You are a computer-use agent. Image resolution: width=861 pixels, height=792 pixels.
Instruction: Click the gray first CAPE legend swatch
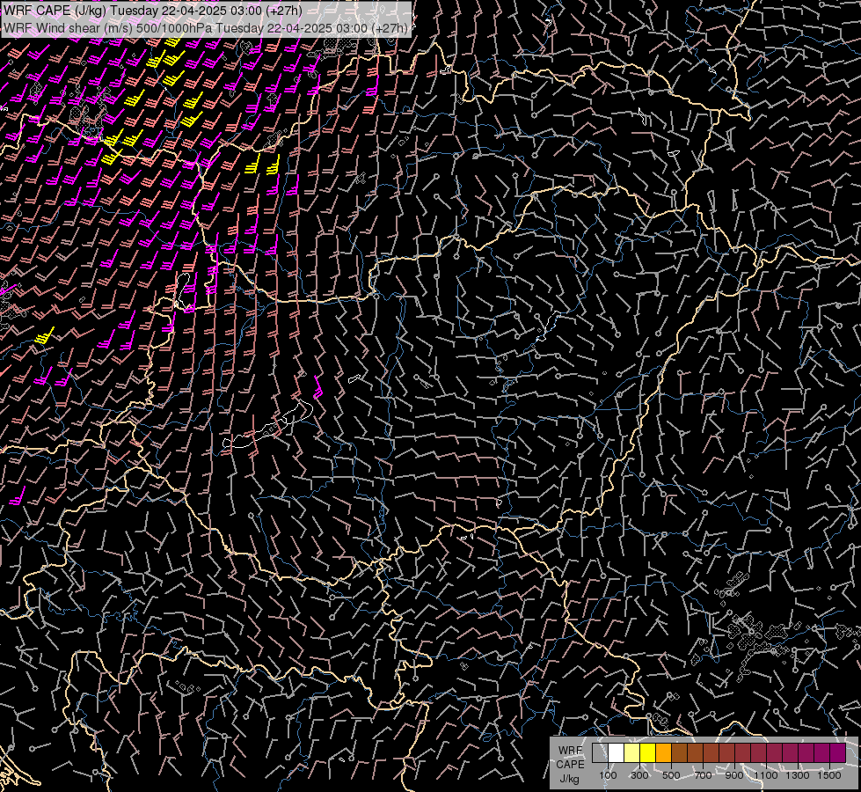pos(600,753)
